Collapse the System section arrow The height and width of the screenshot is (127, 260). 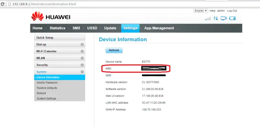coord(82,72)
